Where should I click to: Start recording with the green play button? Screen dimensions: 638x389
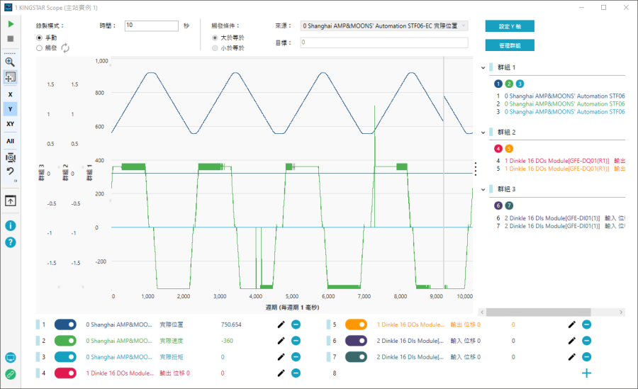10,25
